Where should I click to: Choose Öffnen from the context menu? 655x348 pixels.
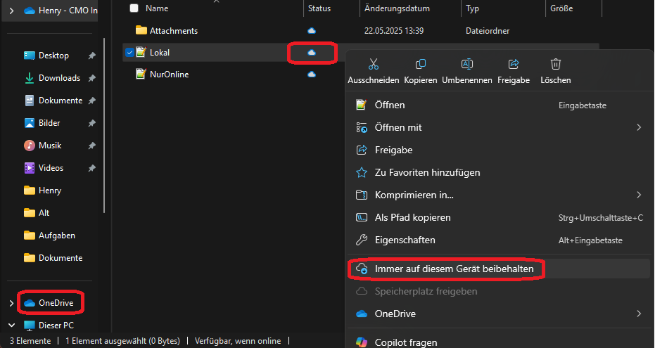499,105
